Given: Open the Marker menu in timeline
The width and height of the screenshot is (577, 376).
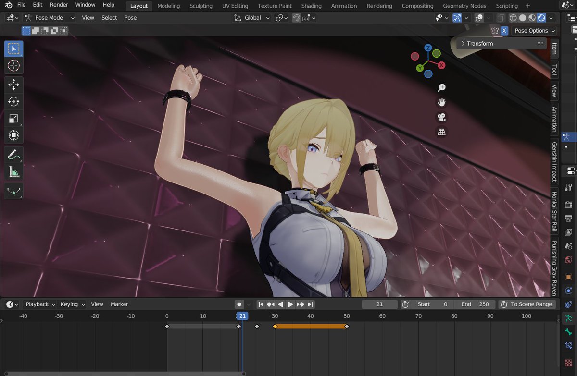Looking at the screenshot, I should [119, 304].
